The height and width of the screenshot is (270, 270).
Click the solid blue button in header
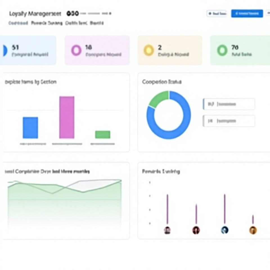pos(247,13)
